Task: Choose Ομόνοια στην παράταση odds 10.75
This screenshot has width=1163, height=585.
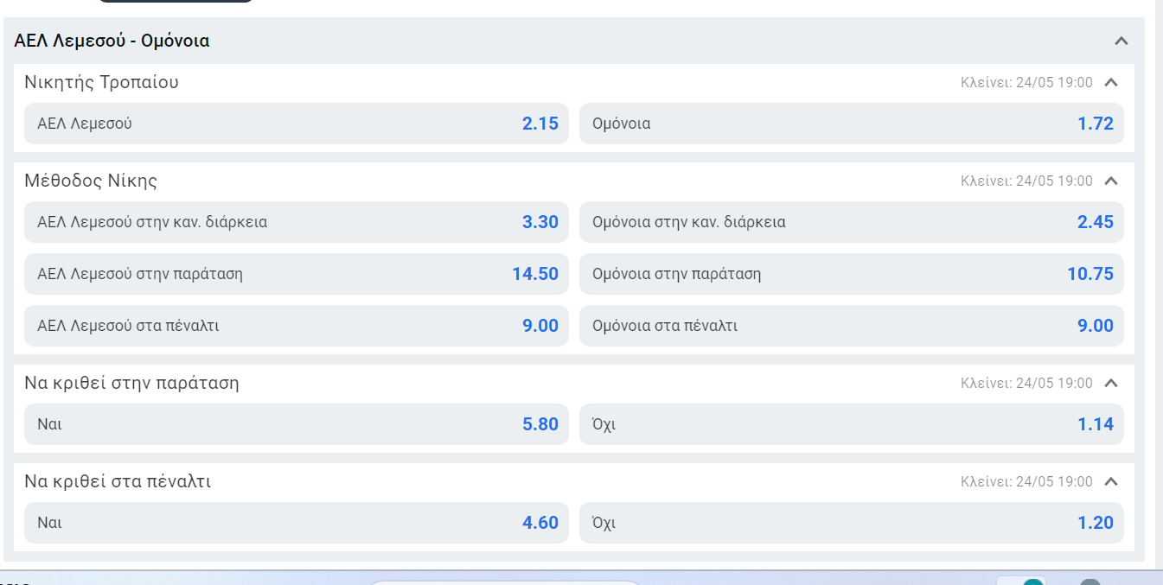Action: pyautogui.click(x=852, y=274)
